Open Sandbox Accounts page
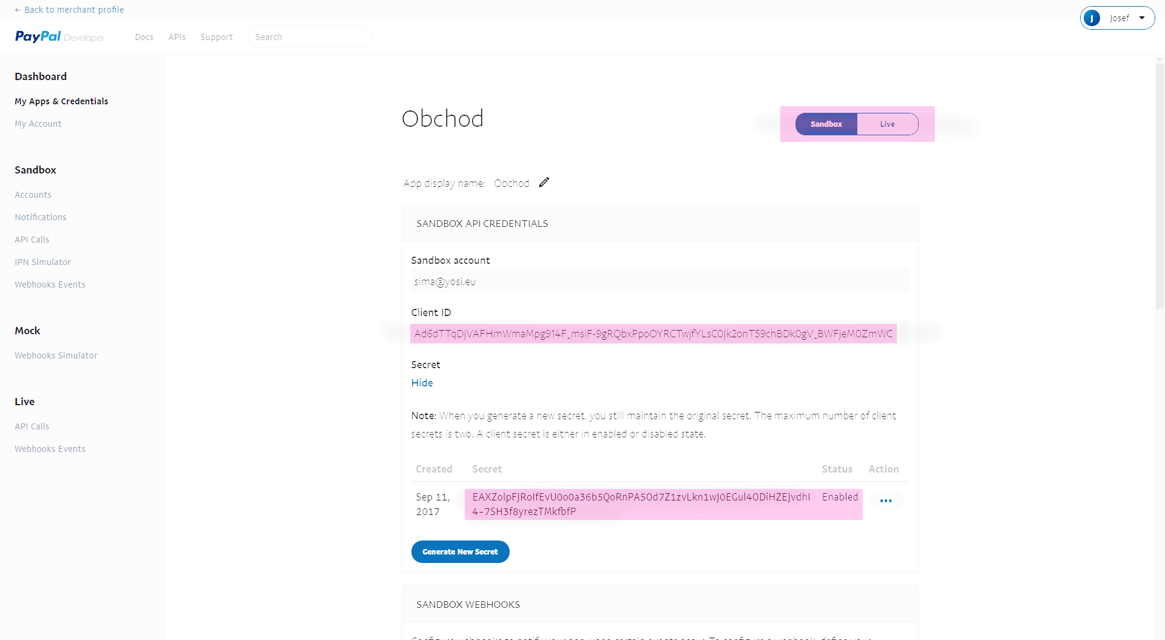The width and height of the screenshot is (1165, 640). (33, 195)
